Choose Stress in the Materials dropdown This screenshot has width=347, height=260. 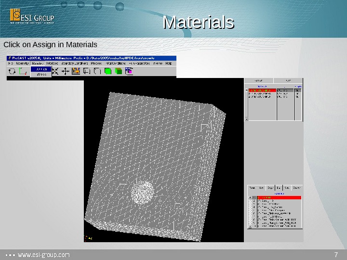41,75
